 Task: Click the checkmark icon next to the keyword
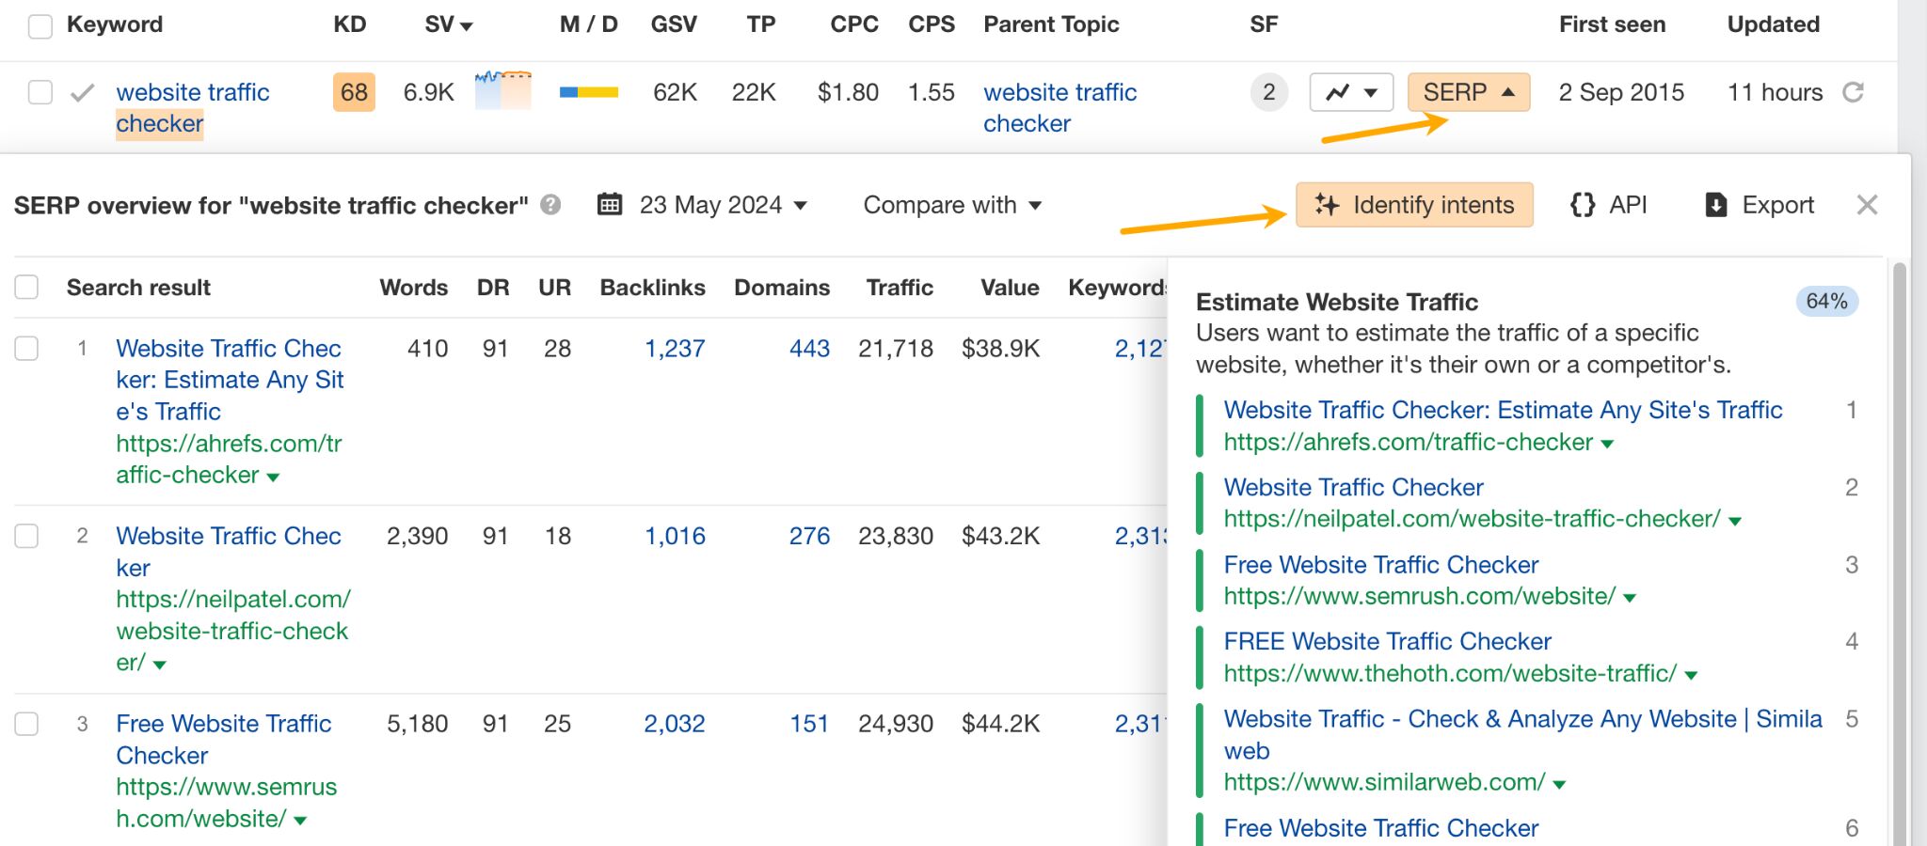point(81,92)
